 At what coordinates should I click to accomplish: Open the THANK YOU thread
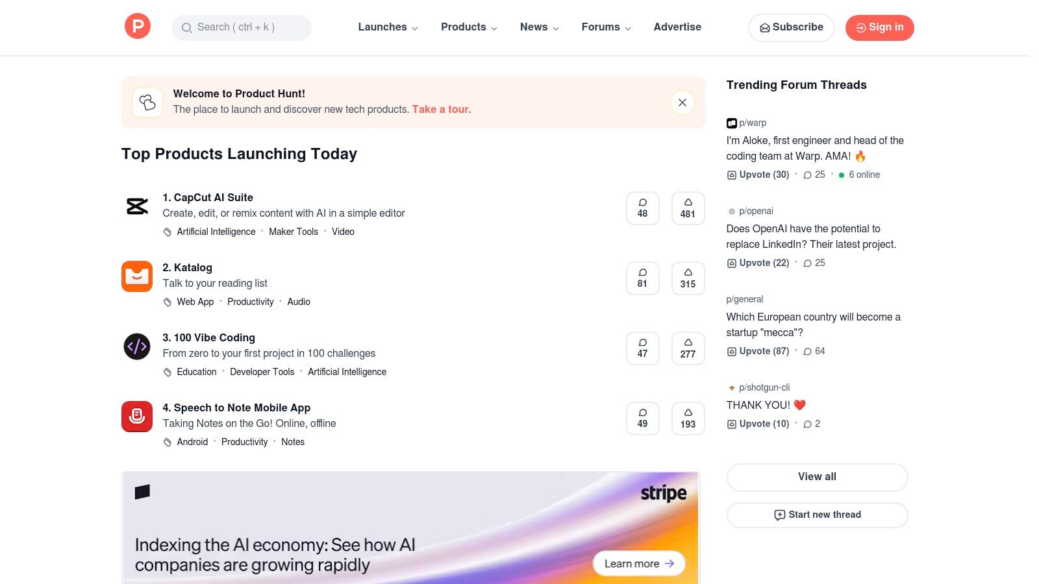766,406
